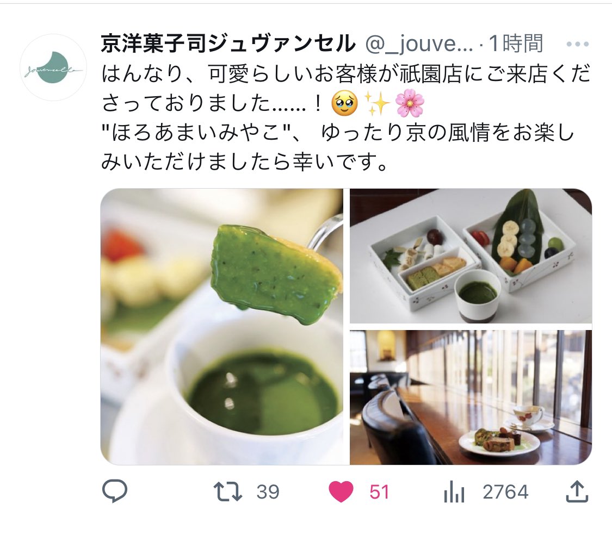Click the retweet count 39
Viewport: 612px width, 535px height.
(268, 492)
